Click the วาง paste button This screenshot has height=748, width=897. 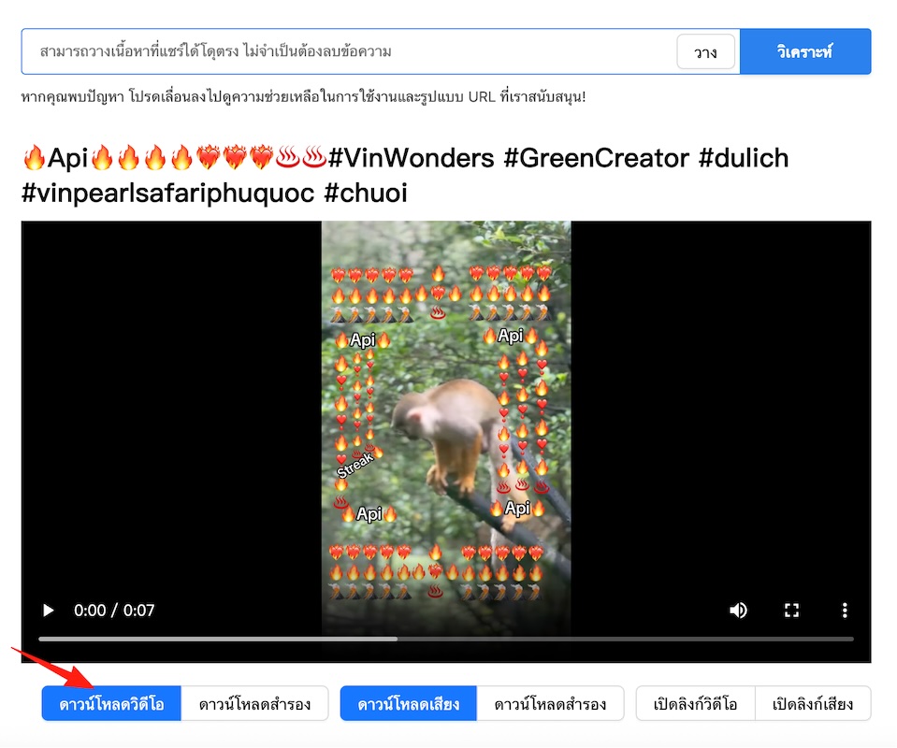click(706, 52)
